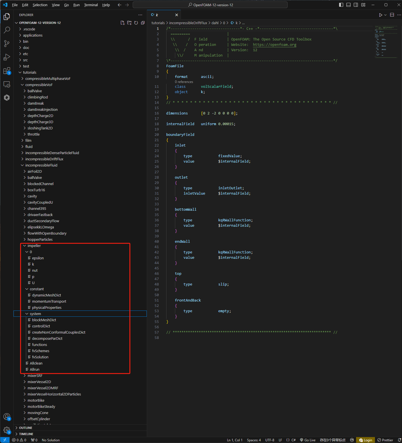The width and height of the screenshot is (402, 443).
Task: Open errors and warnings in status bar
Action: [x=19, y=440]
